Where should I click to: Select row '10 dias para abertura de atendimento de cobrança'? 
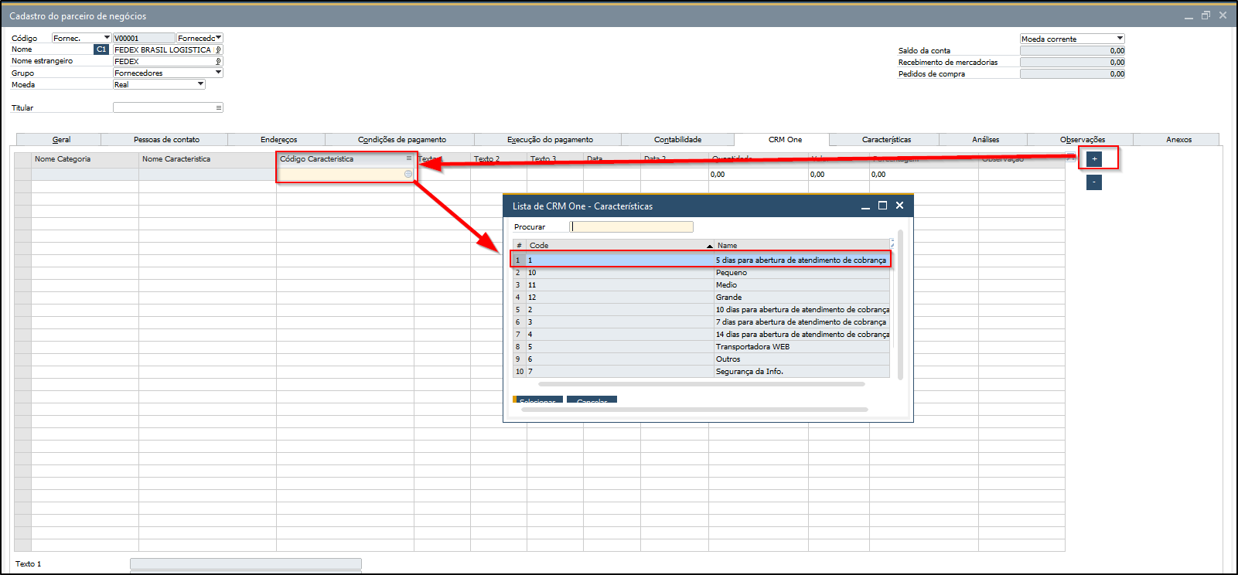(x=701, y=309)
